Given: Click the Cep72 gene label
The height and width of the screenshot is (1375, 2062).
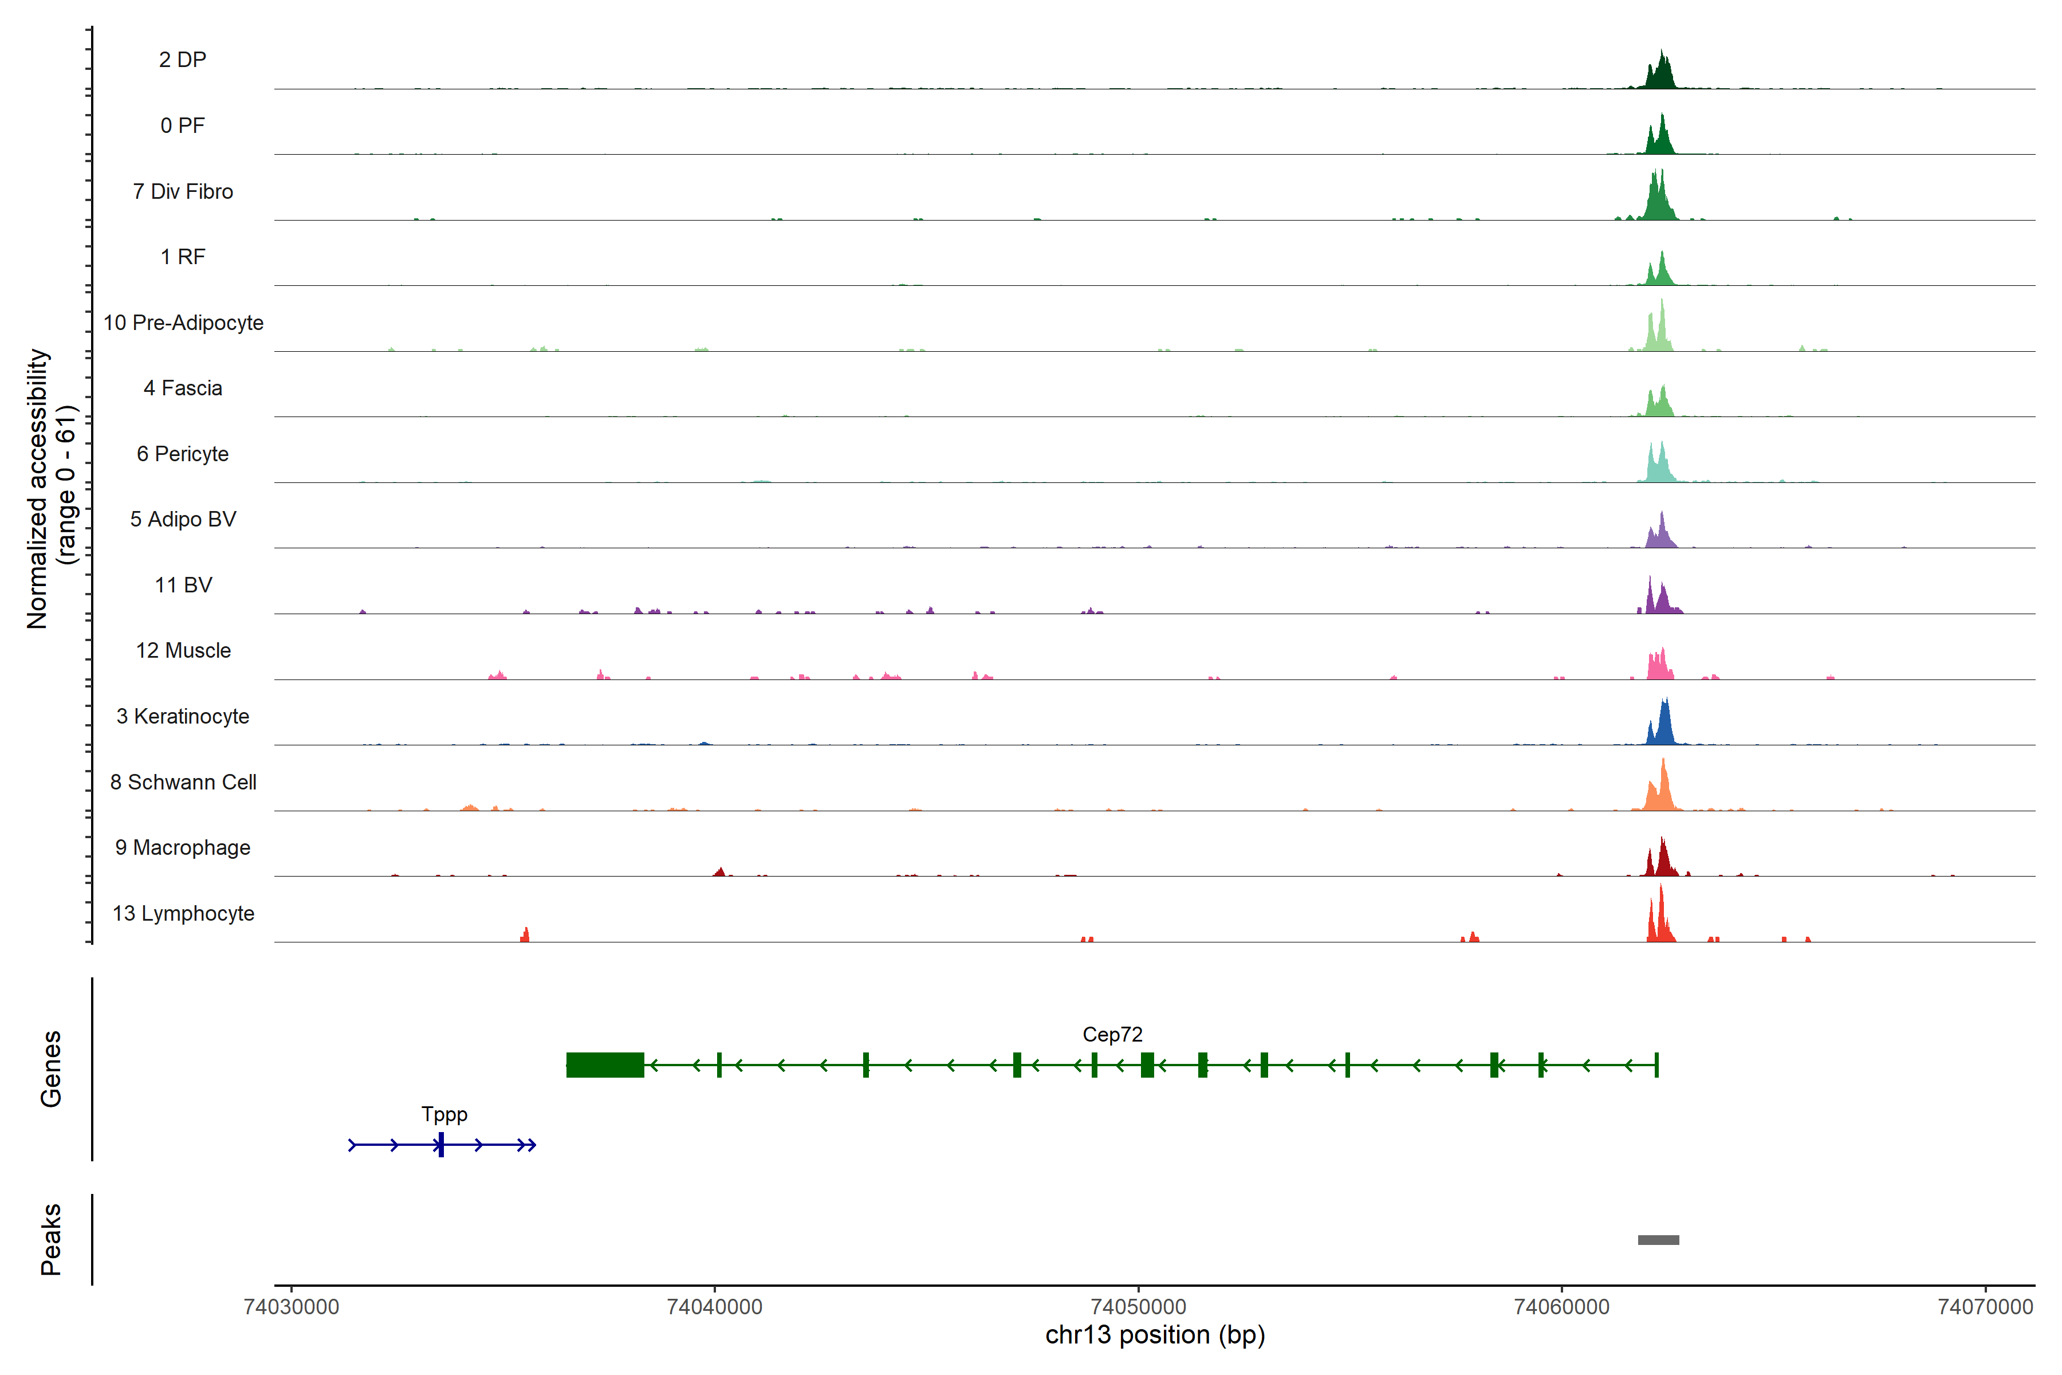Looking at the screenshot, I should coord(1112,1035).
